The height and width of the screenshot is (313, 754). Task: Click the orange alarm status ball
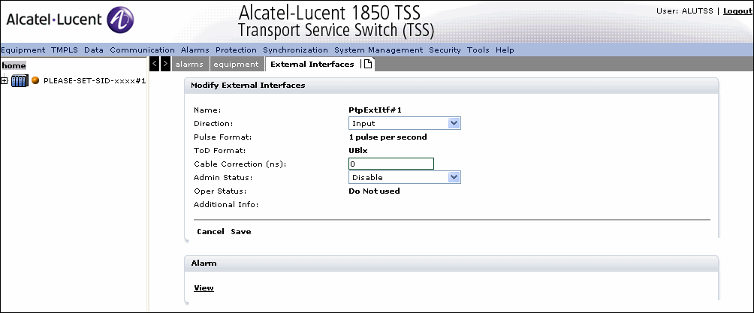point(35,81)
